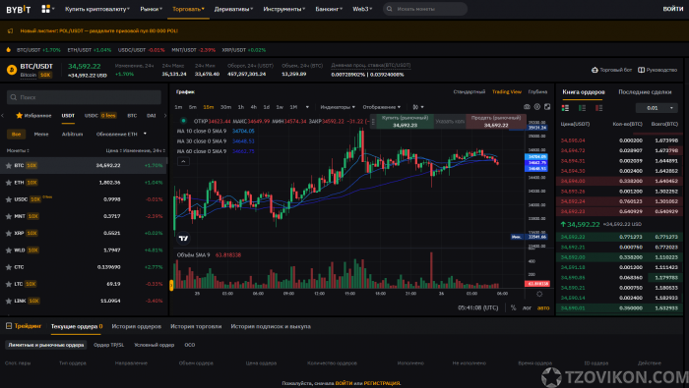Click the Регистрация link
Viewport: 689px width, 388px height.
(382, 383)
